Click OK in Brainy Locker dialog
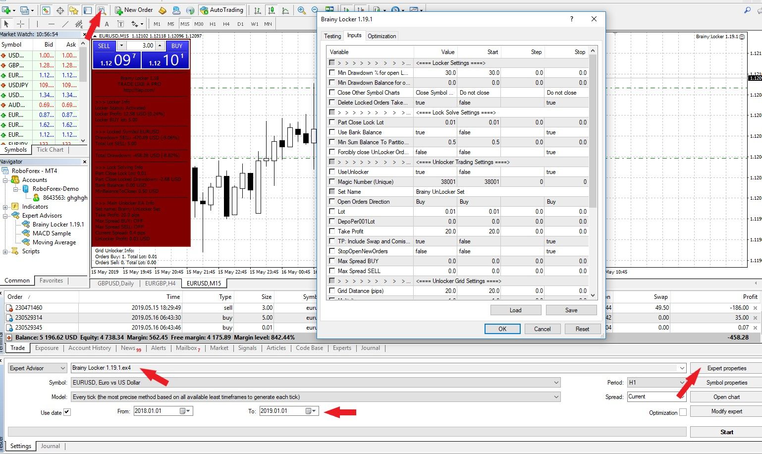 [502, 329]
